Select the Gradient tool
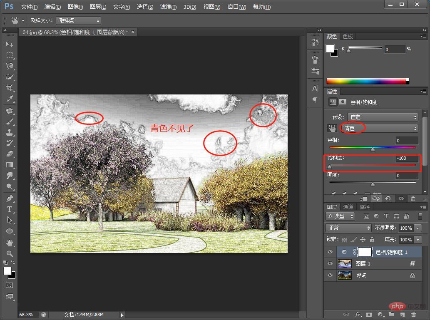Image resolution: width=430 pixels, height=320 pixels. click(x=10, y=165)
